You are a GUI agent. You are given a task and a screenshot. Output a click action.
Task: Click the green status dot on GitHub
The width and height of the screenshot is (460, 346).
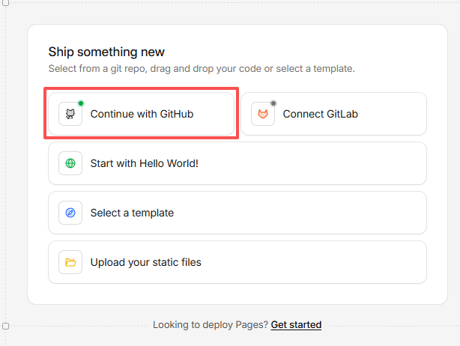pyautogui.click(x=81, y=103)
